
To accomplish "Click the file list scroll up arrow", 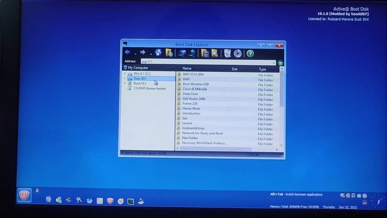I will [282, 69].
